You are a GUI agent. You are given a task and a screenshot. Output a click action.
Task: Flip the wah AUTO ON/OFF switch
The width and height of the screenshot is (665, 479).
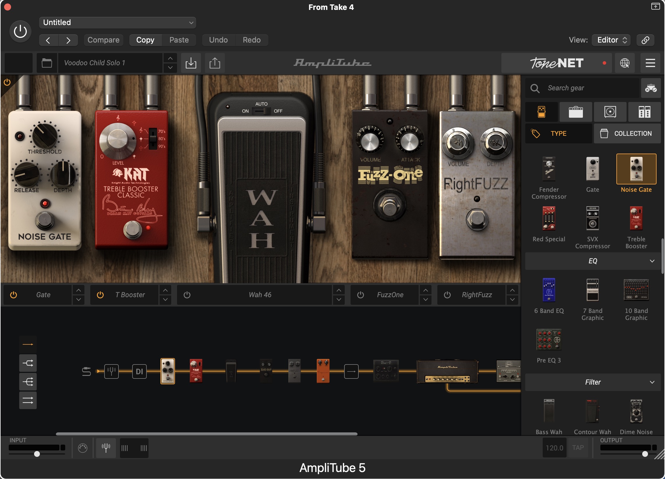coord(261,111)
